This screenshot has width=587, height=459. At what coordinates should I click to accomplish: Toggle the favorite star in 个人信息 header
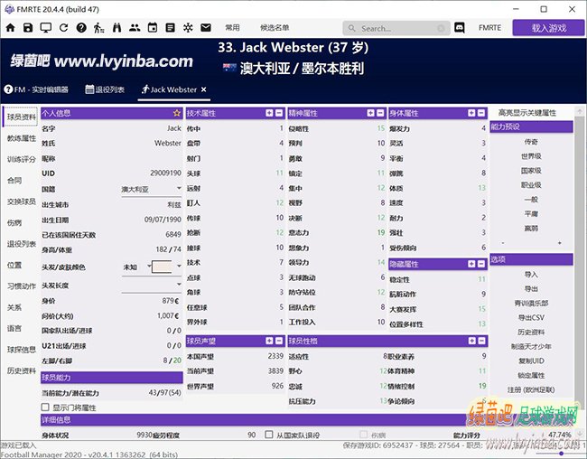(x=177, y=113)
